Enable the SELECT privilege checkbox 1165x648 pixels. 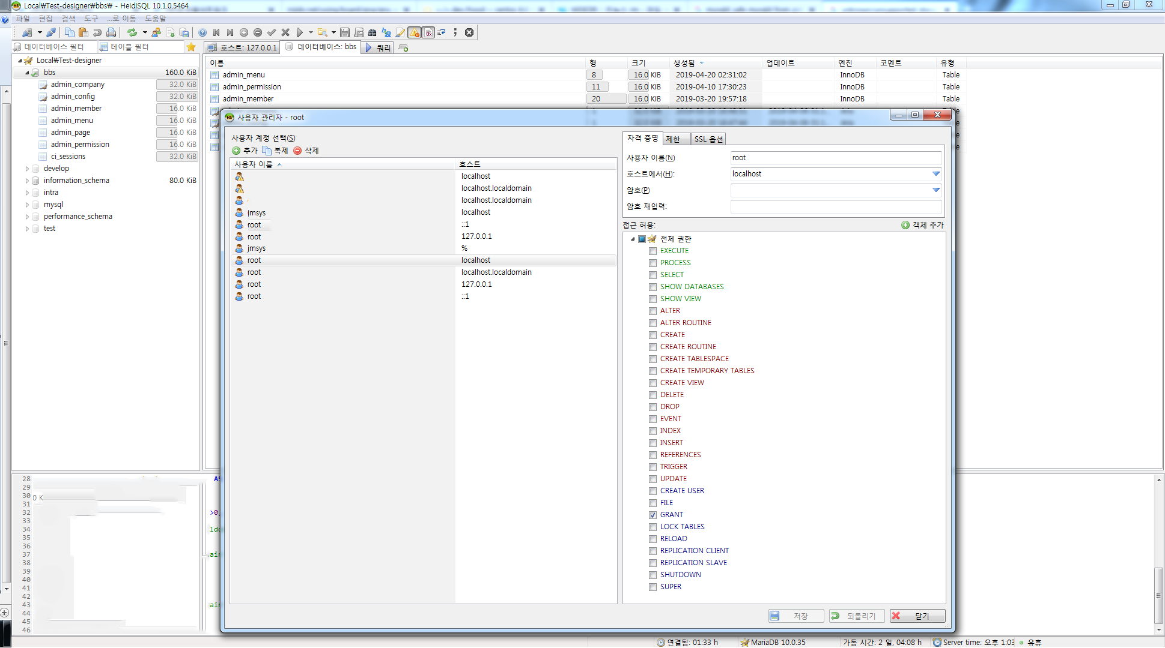click(652, 275)
